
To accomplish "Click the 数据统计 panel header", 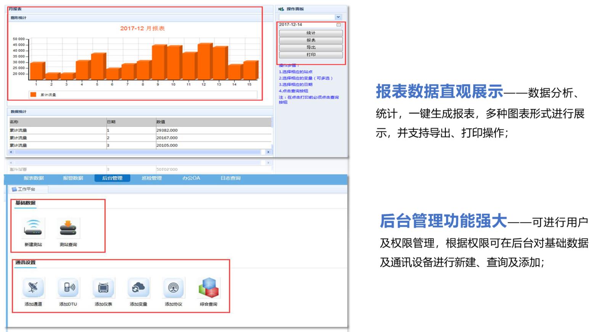I will (140, 112).
